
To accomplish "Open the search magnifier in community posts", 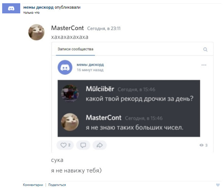I will [205, 49].
